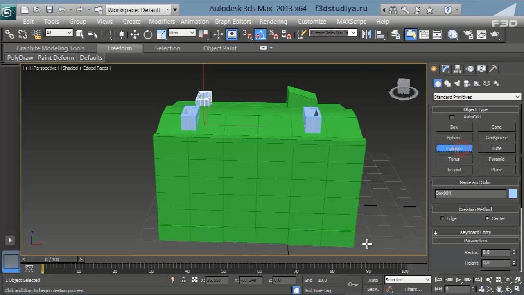Select Cameras category icon

467,84
